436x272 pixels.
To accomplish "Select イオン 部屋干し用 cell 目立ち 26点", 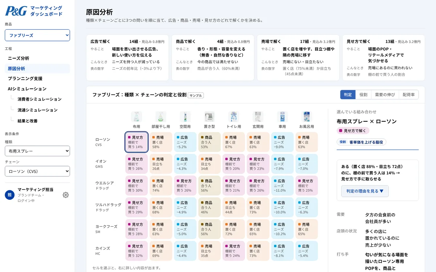I will (x=161, y=164).
